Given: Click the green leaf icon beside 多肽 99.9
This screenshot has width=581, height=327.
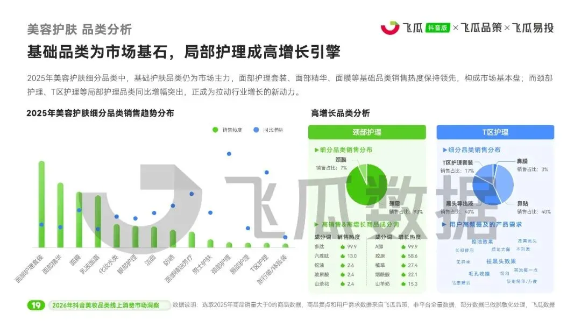Looking at the screenshot, I should (342, 247).
